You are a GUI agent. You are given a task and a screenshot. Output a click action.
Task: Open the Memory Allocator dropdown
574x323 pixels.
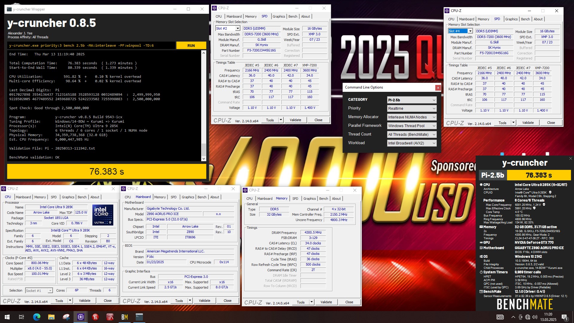pos(412,117)
